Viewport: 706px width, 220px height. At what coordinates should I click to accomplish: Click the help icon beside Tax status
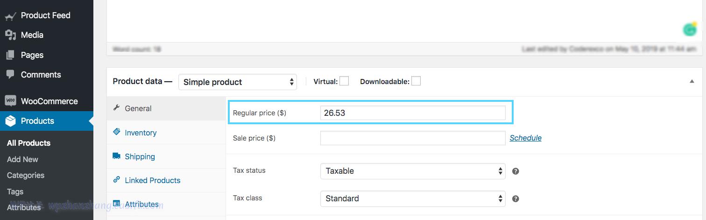tap(515, 171)
